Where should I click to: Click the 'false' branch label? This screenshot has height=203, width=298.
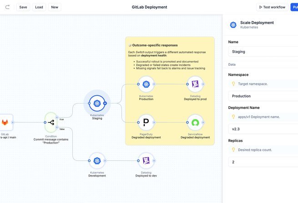(62, 129)
